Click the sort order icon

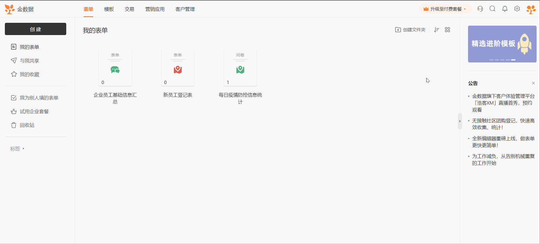click(436, 30)
